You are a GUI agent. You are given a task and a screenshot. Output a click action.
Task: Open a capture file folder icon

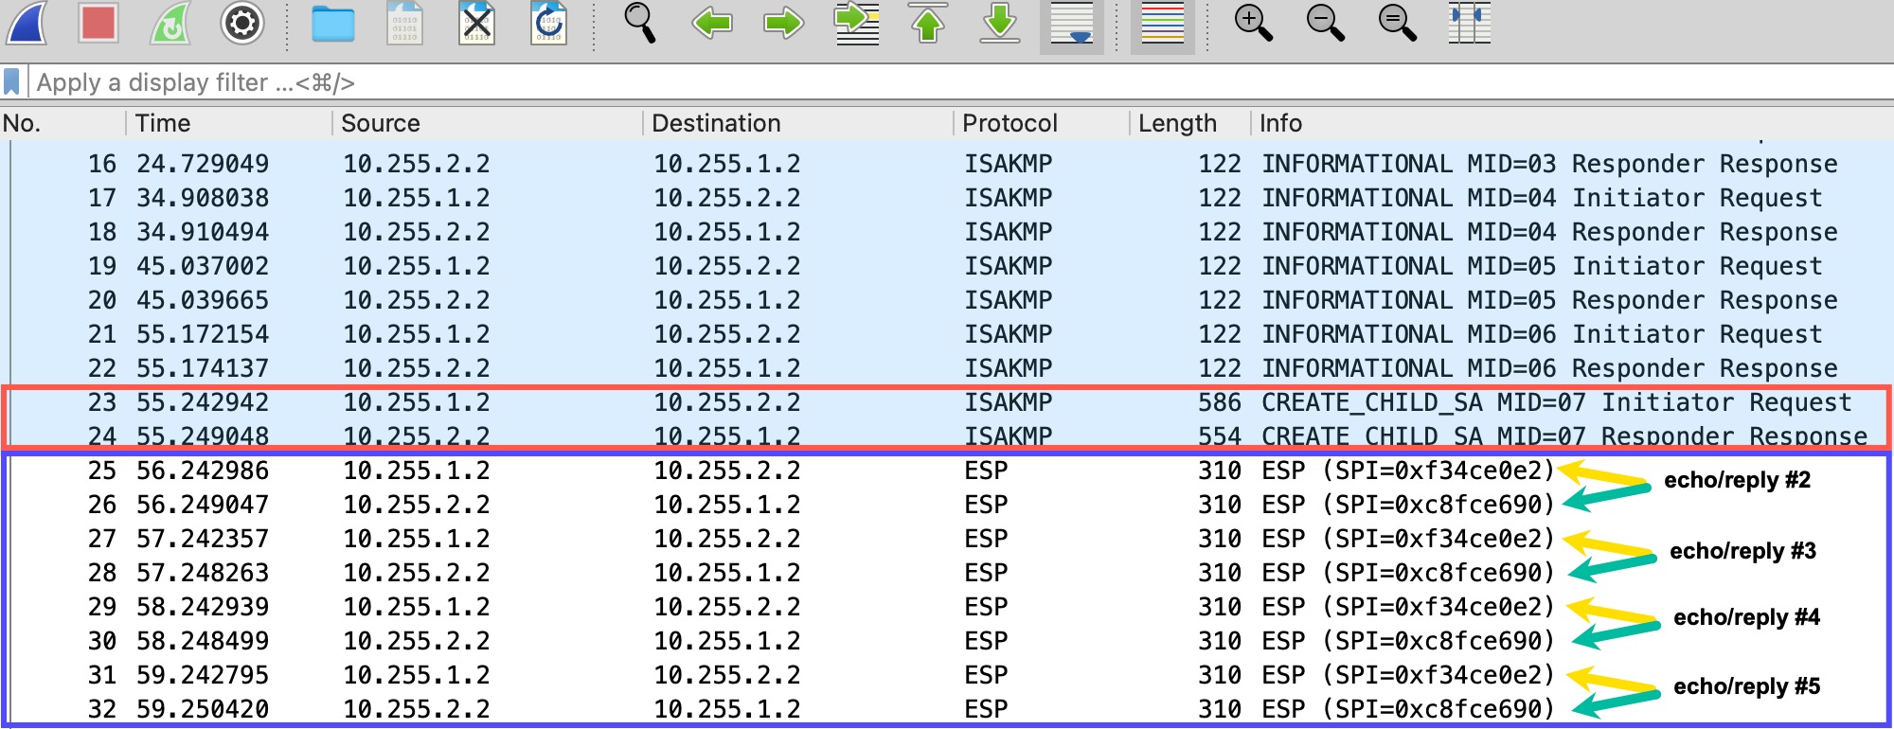(332, 24)
